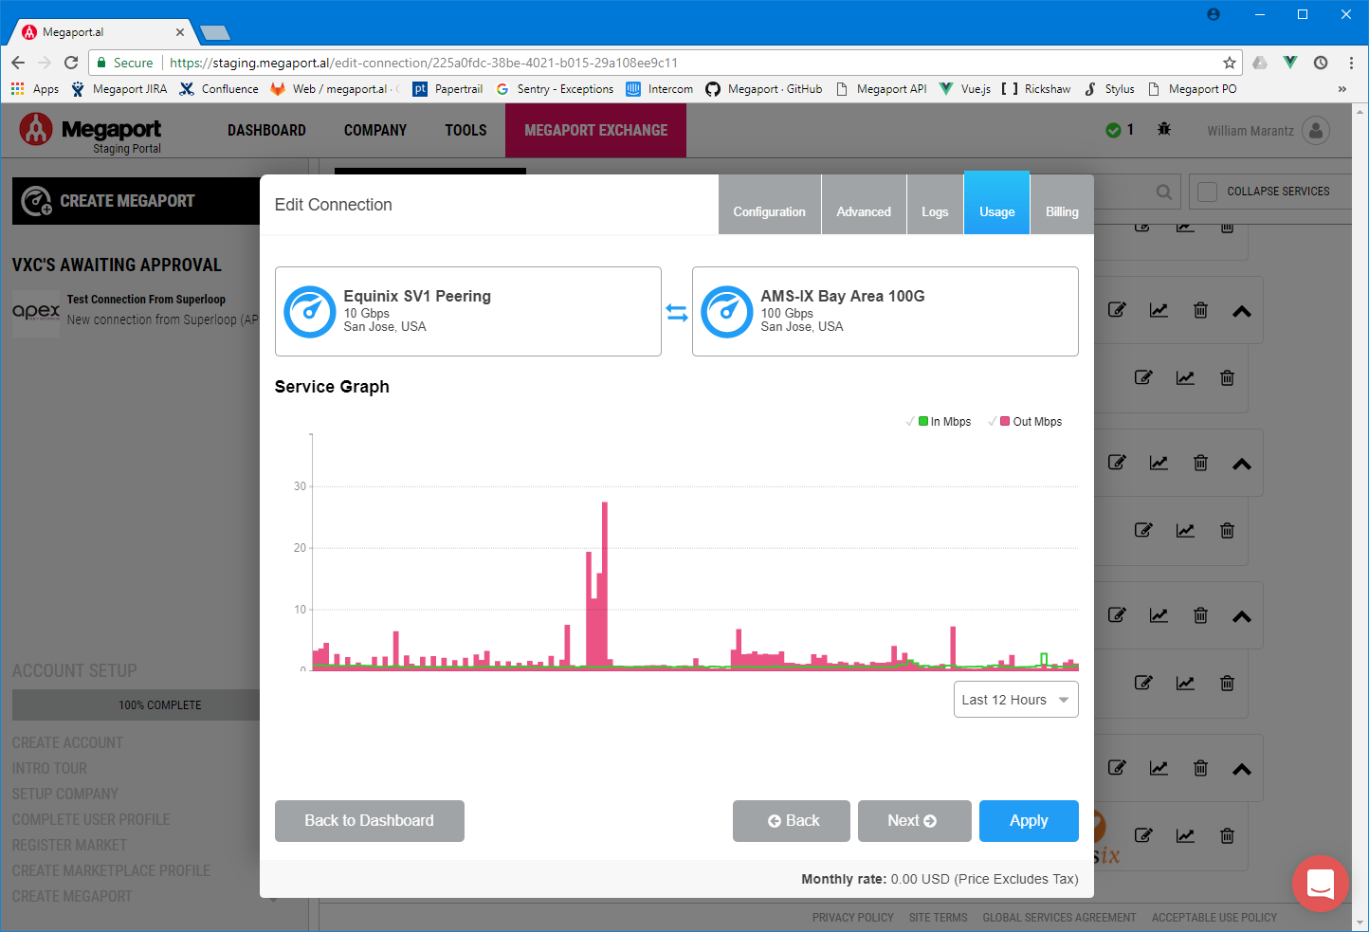
Task: Click the search magnifier icon above the services list
Action: tap(1164, 192)
